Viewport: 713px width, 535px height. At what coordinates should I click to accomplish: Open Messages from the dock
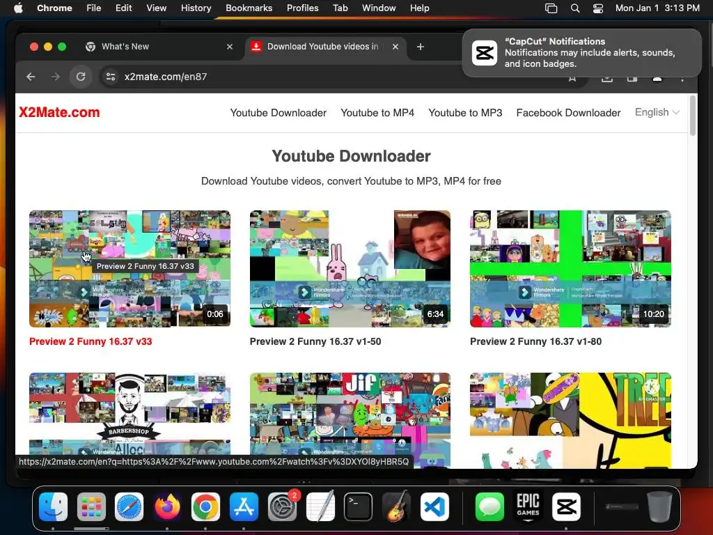pos(489,506)
